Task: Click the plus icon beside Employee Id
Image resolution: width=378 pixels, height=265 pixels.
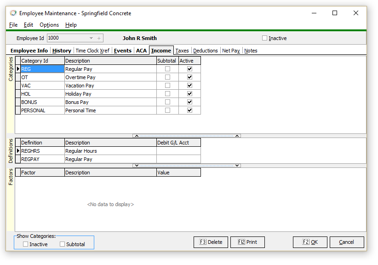Action: pos(99,38)
